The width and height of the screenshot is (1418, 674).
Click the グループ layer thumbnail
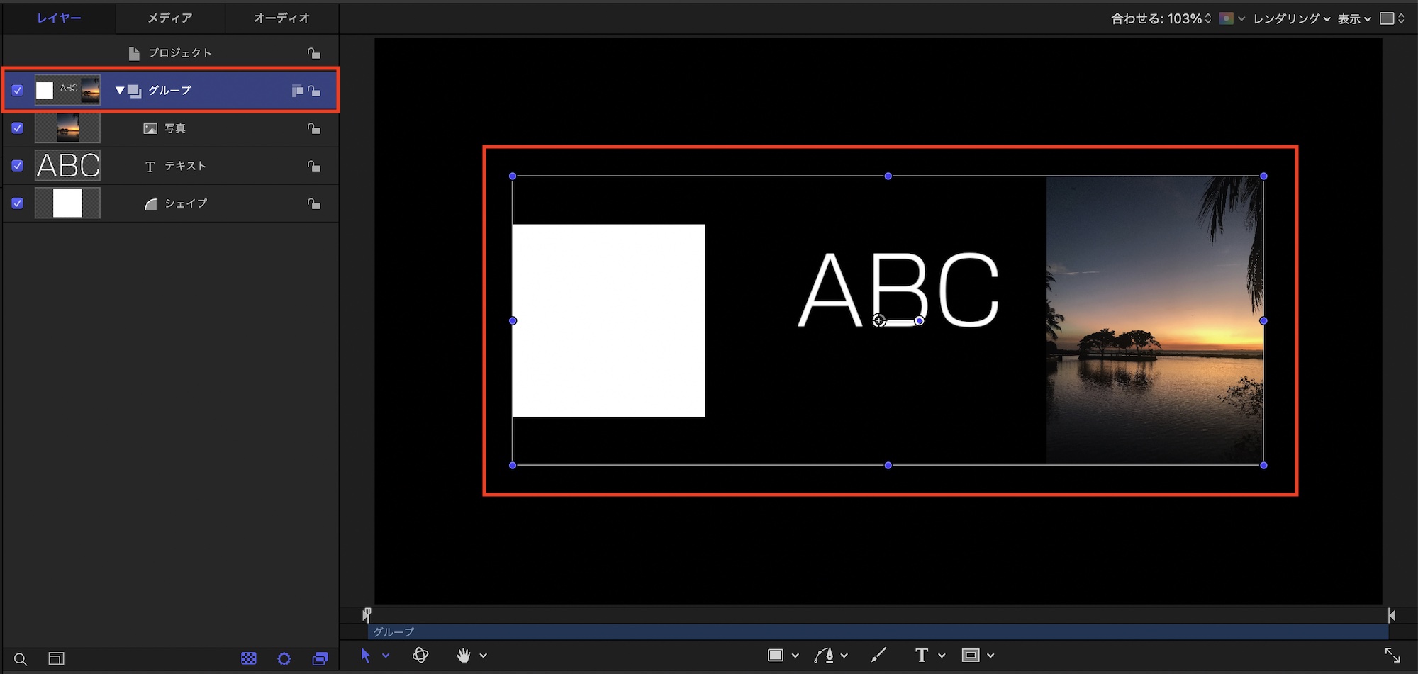coord(67,91)
